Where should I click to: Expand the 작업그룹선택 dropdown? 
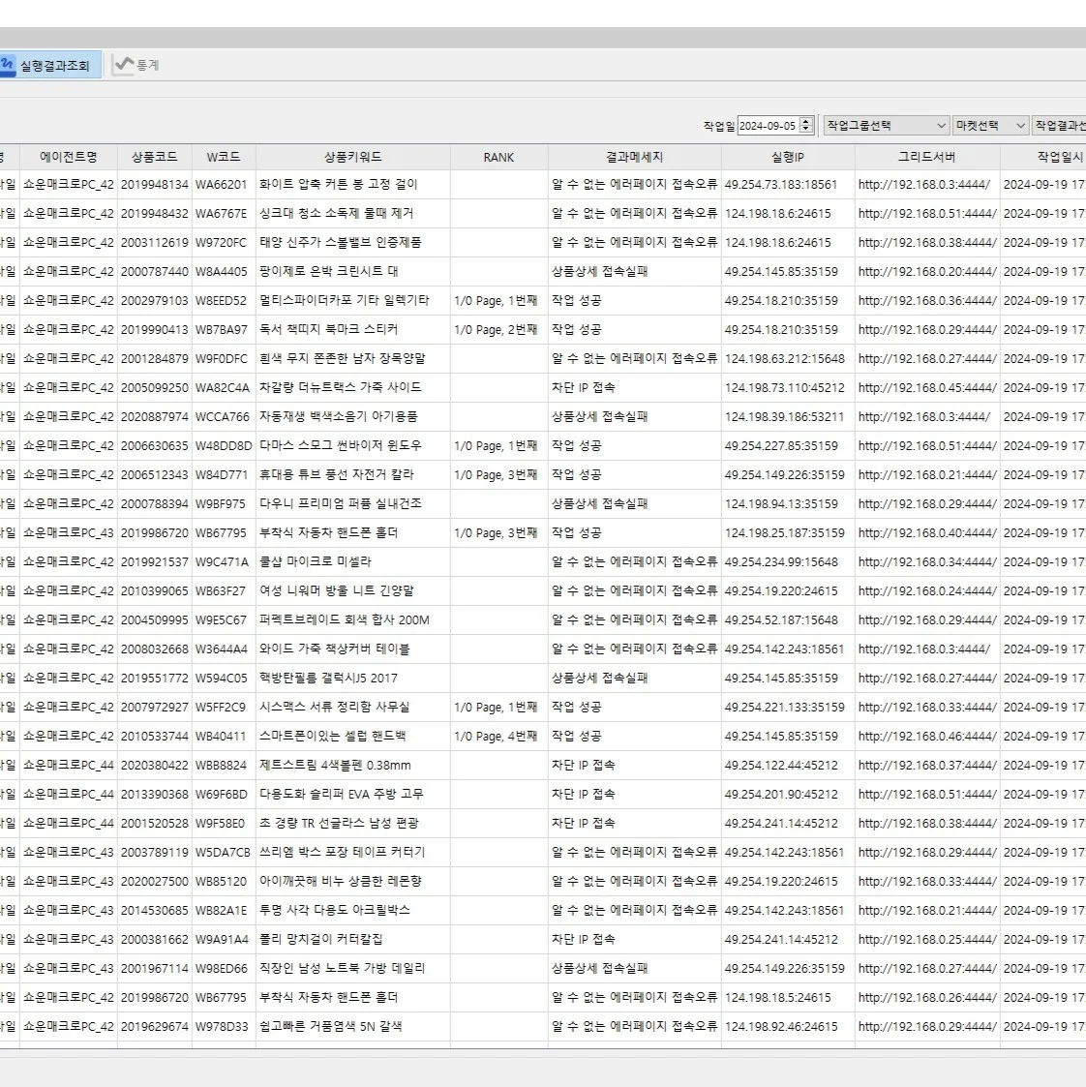(886, 126)
